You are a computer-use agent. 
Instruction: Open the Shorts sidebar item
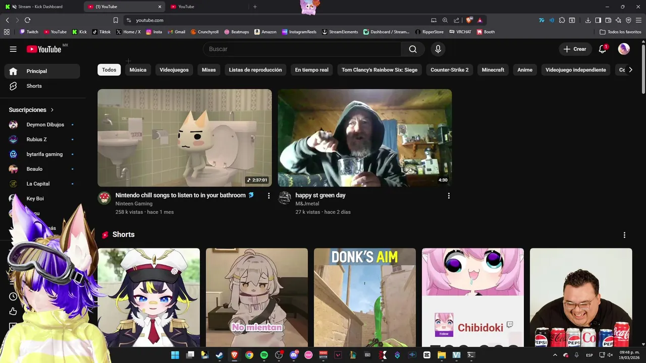pyautogui.click(x=41, y=86)
